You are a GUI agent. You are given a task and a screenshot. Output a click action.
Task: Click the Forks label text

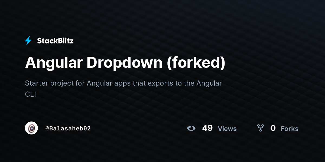[x=290, y=129]
